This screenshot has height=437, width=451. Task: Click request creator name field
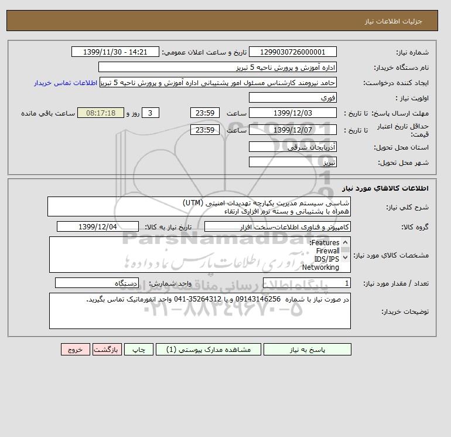click(218, 82)
